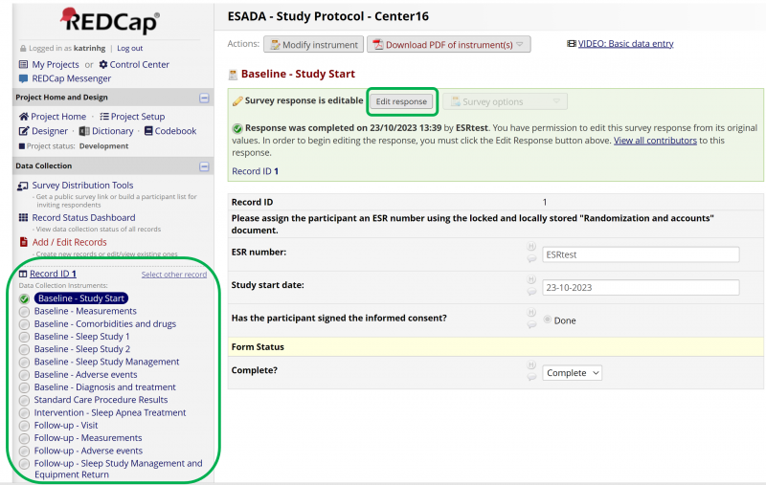
Task: Open the Complete? status dropdown
Action: 573,373
